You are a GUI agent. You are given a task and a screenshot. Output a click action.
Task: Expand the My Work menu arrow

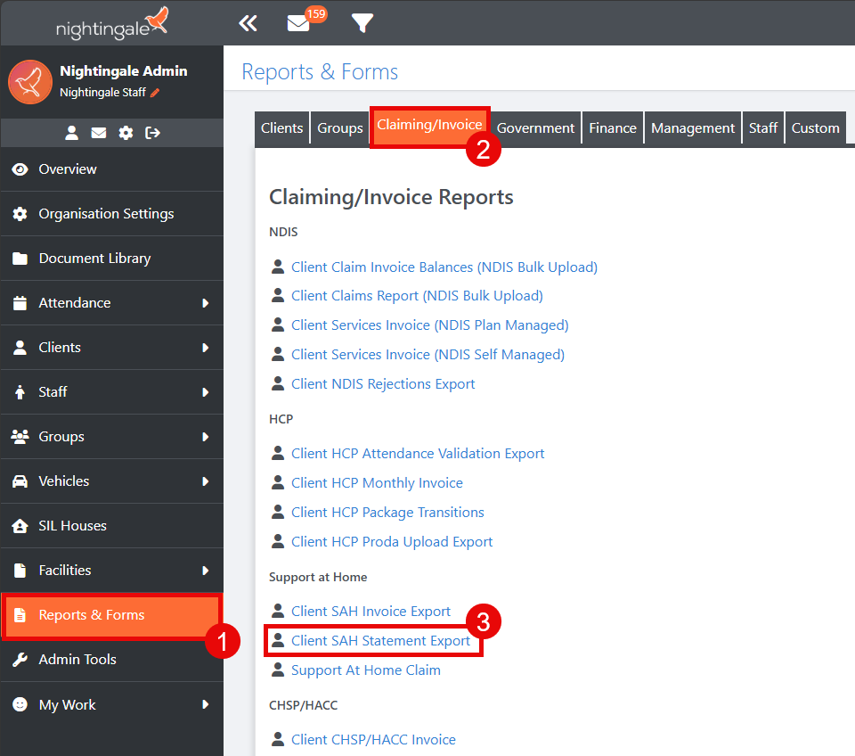206,704
